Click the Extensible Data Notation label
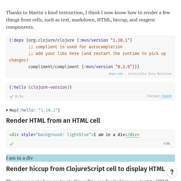The image size is (181, 181). [150, 74]
